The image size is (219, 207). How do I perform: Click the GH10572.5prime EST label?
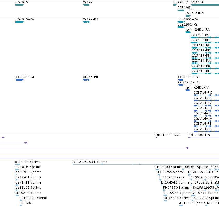[x=177, y=193]
